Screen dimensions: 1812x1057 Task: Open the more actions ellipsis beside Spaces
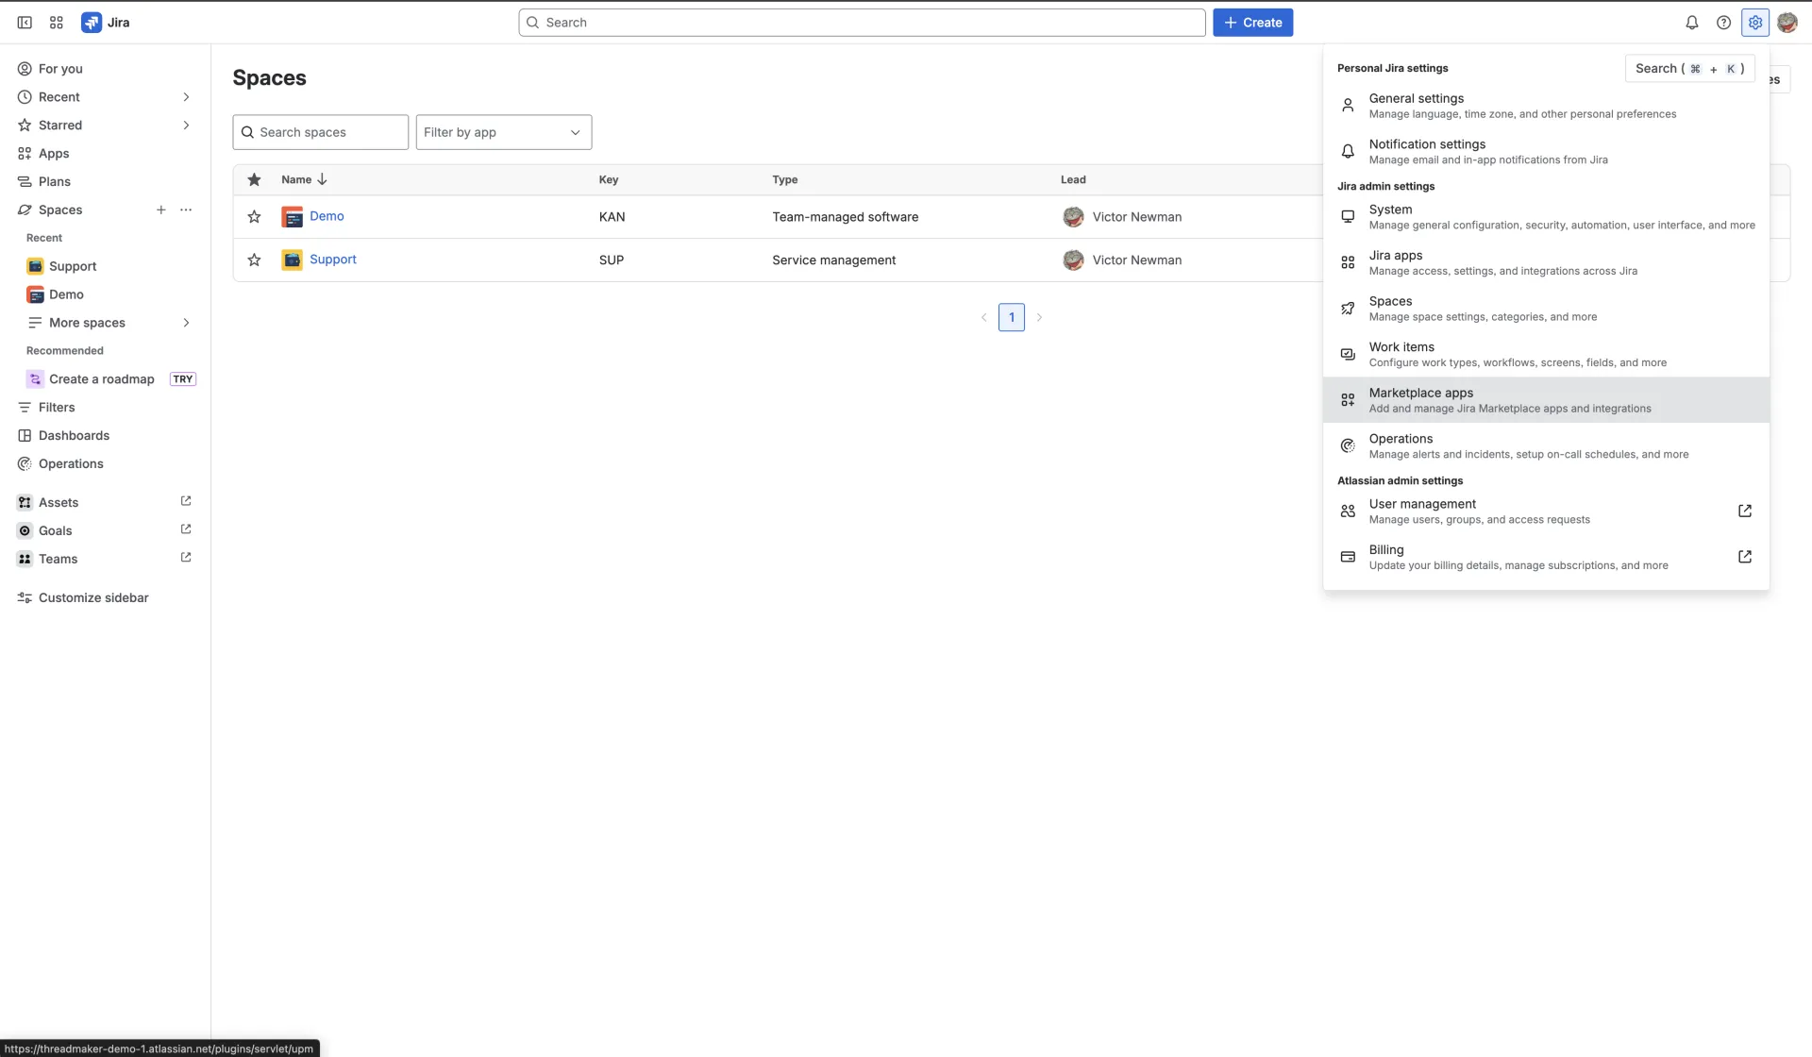[186, 210]
